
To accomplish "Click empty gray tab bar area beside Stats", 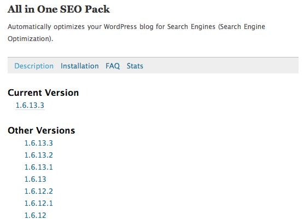I will pyautogui.click(x=221, y=66).
